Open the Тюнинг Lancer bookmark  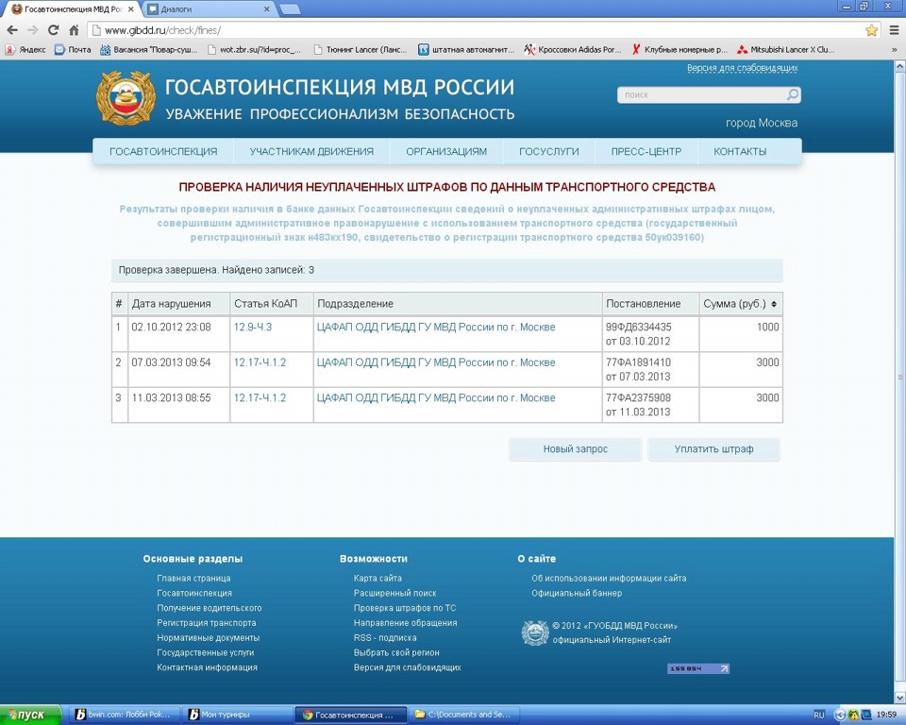point(361,50)
